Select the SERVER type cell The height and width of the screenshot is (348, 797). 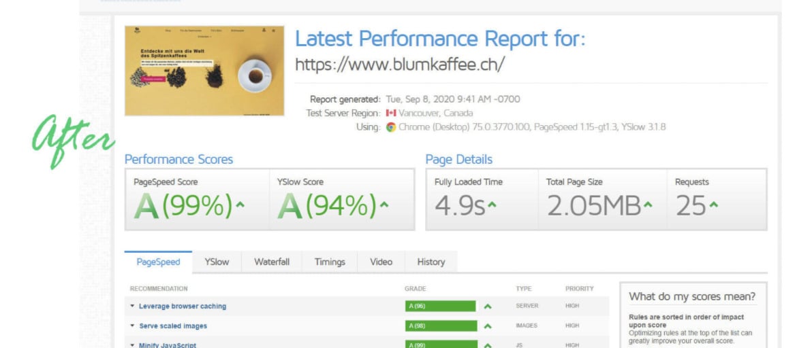(x=527, y=307)
